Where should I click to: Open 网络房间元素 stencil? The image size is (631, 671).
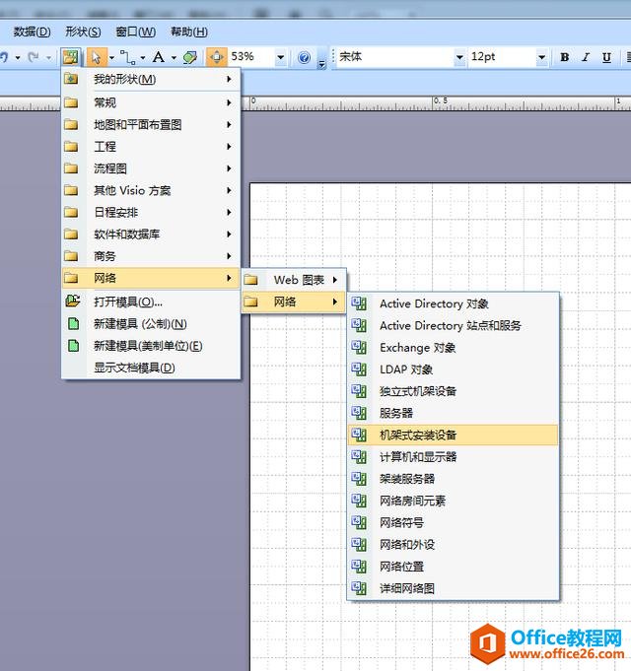pyautogui.click(x=453, y=501)
